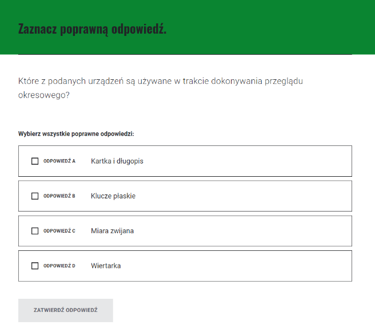Click the 'ODPOWIEDŹ B' label

point(59,196)
